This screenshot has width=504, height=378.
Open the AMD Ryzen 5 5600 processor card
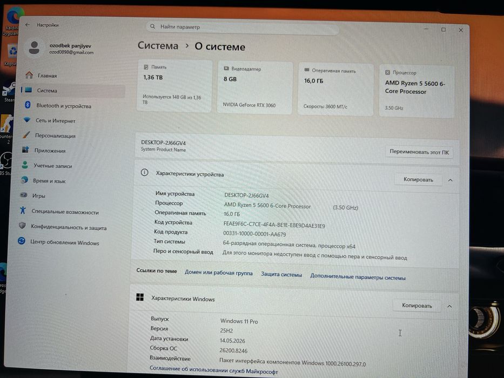[417, 91]
